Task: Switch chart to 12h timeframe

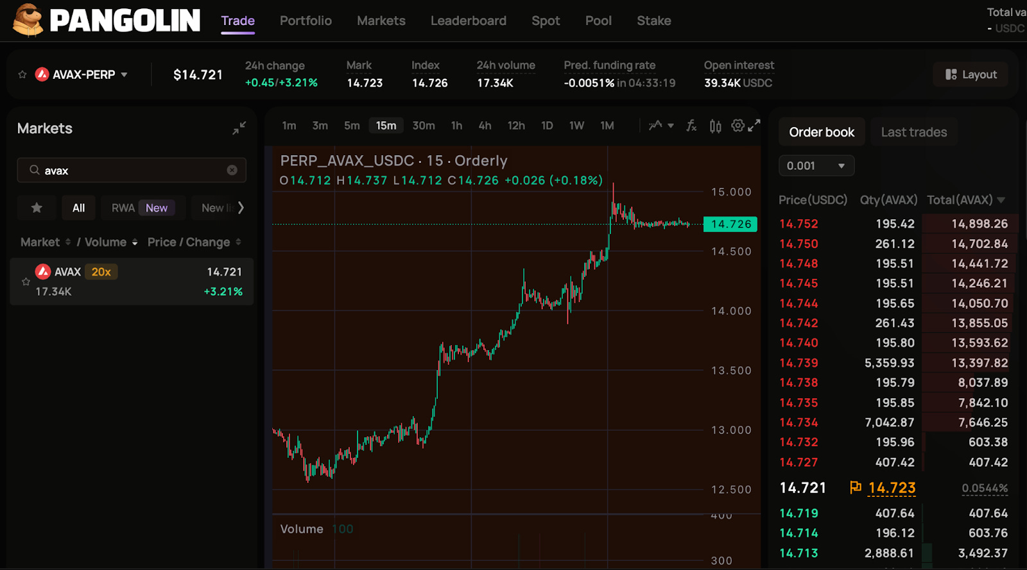Action: pyautogui.click(x=516, y=126)
